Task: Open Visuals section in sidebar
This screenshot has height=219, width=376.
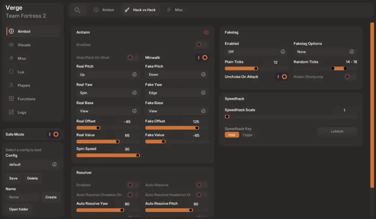Action: (x=32, y=44)
